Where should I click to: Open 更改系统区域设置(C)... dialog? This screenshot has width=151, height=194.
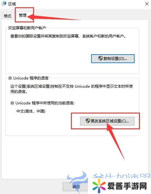pyautogui.click(x=107, y=121)
